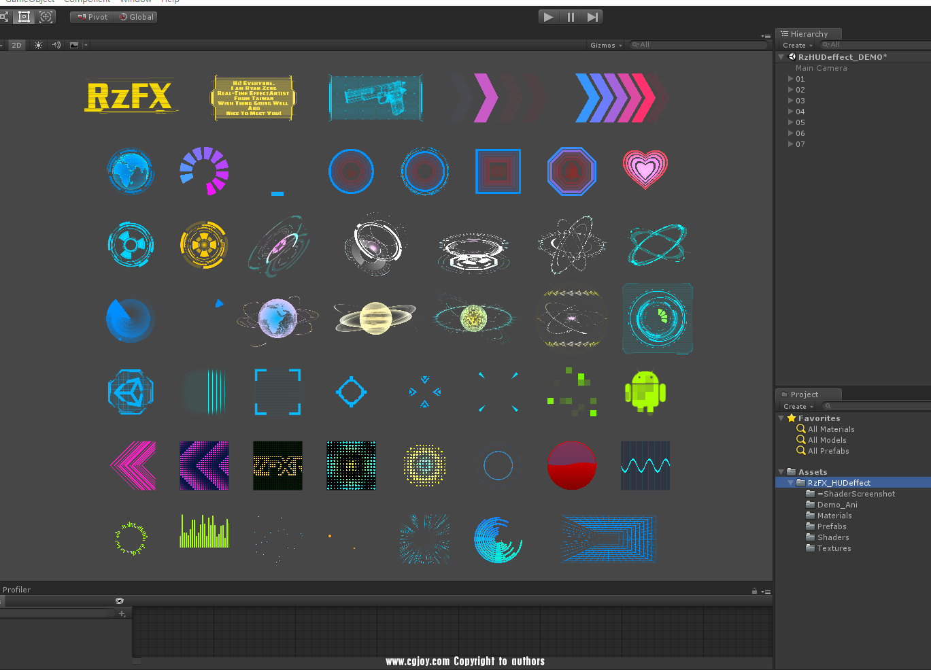Collapse the Favorites group
The width and height of the screenshot is (931, 670).
[x=781, y=418]
